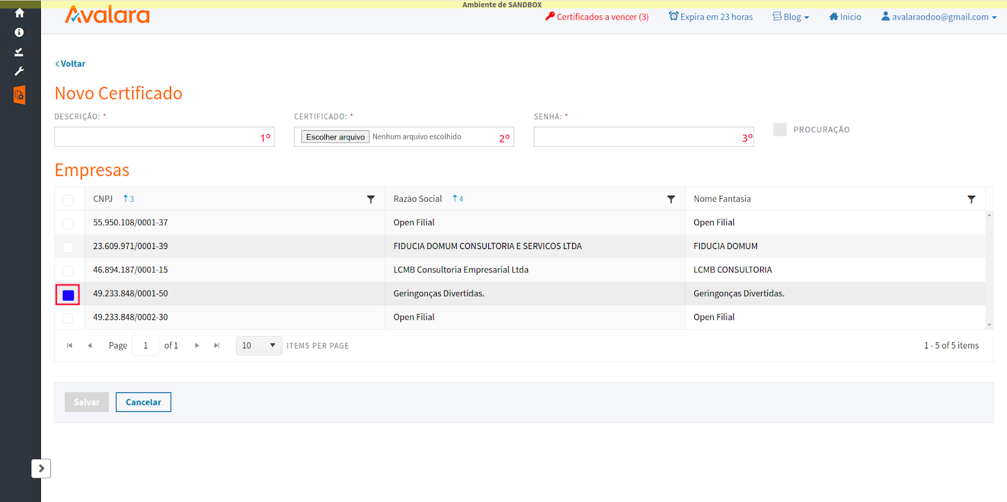Click the page number input box

tap(145, 345)
